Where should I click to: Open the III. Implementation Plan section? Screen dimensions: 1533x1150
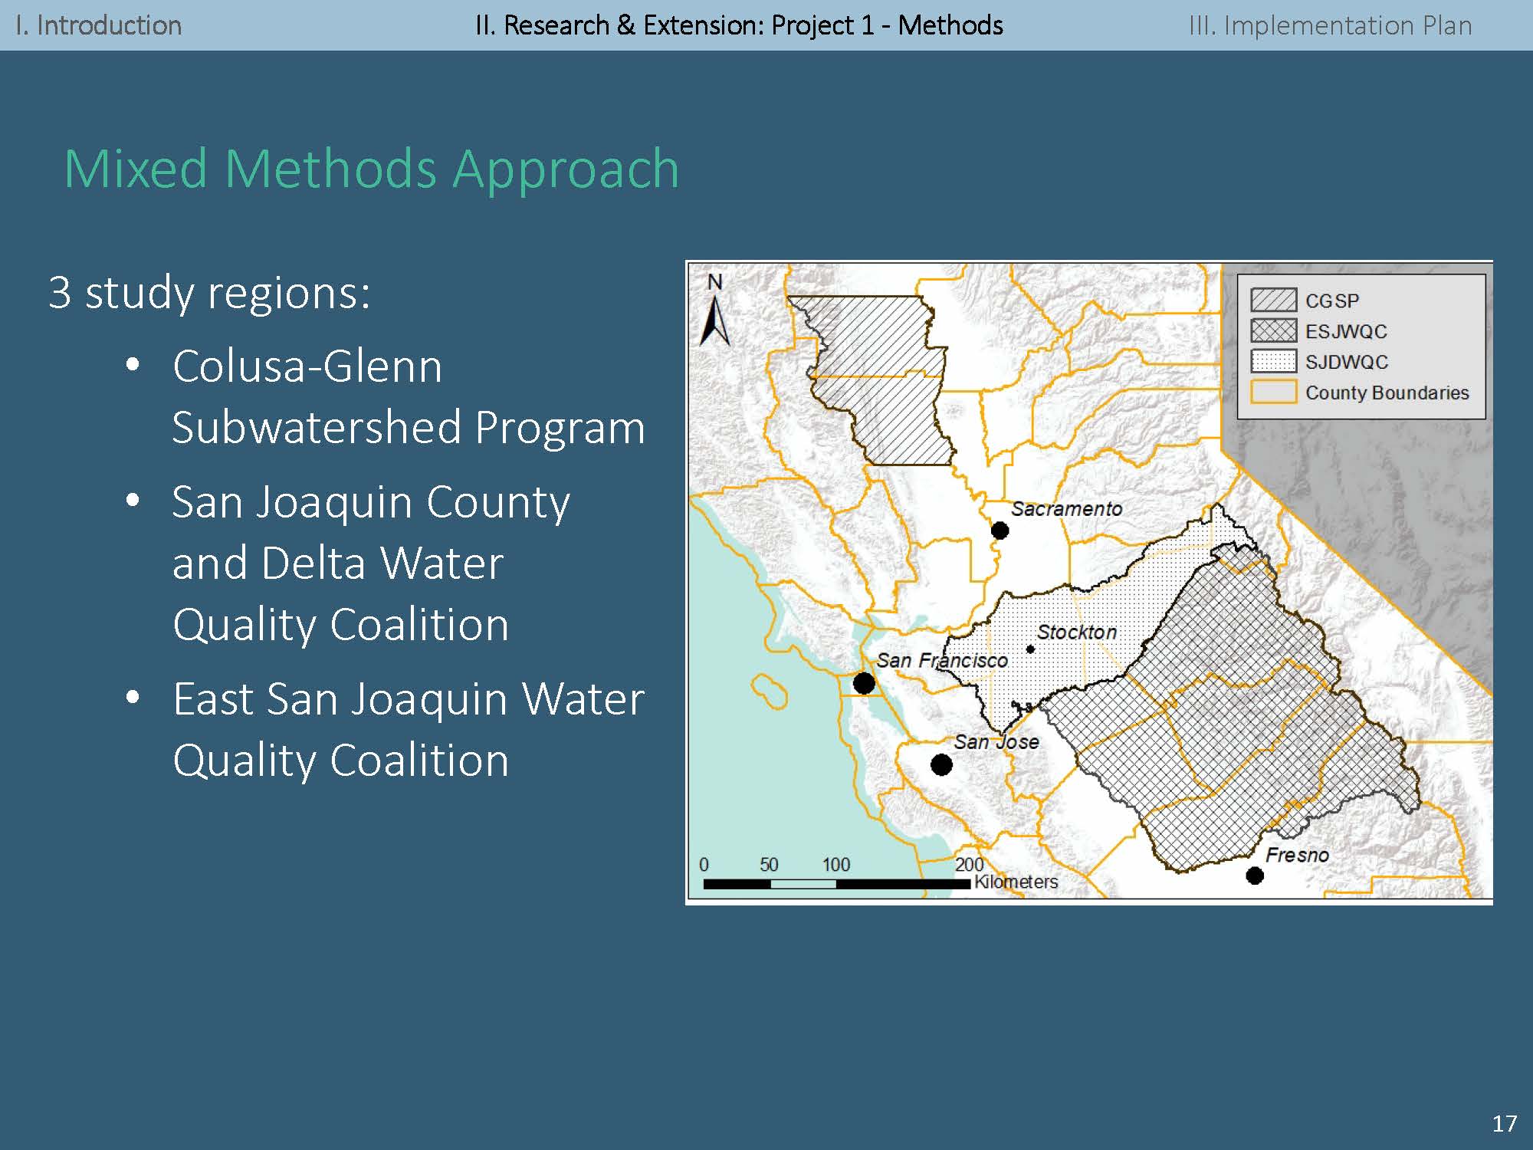coord(1330,25)
